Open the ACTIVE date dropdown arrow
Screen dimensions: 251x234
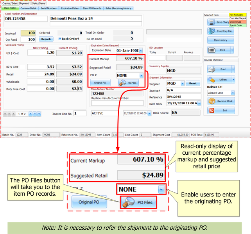(x=149, y=113)
